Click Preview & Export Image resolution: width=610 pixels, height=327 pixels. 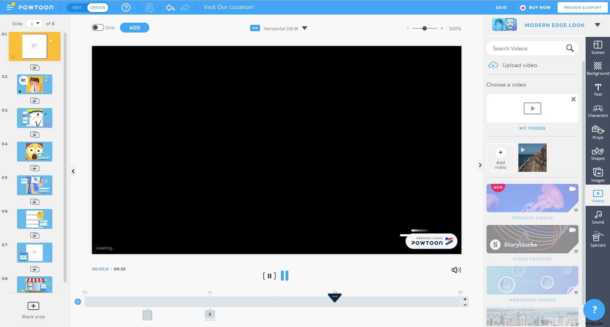pos(582,7)
